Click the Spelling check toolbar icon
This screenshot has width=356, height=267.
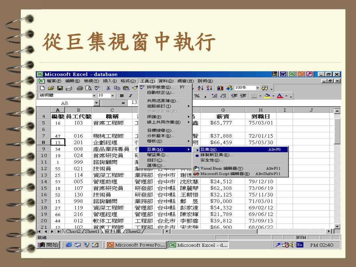click(97, 88)
